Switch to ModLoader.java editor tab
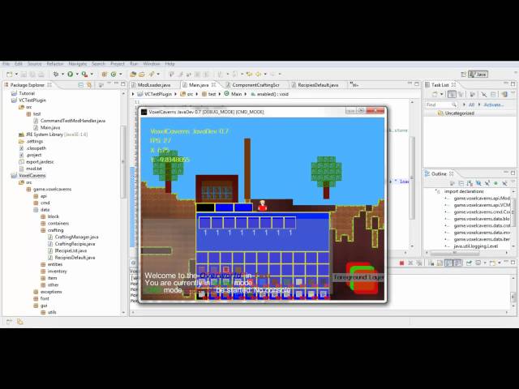The width and height of the screenshot is (519, 389). [x=154, y=85]
